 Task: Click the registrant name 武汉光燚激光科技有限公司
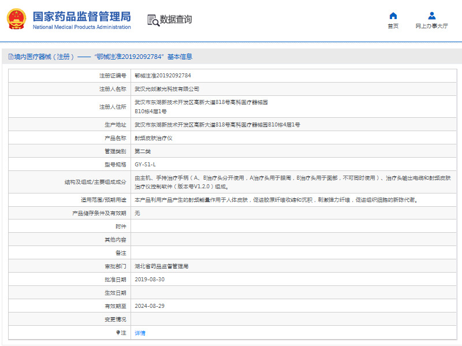click(x=167, y=89)
